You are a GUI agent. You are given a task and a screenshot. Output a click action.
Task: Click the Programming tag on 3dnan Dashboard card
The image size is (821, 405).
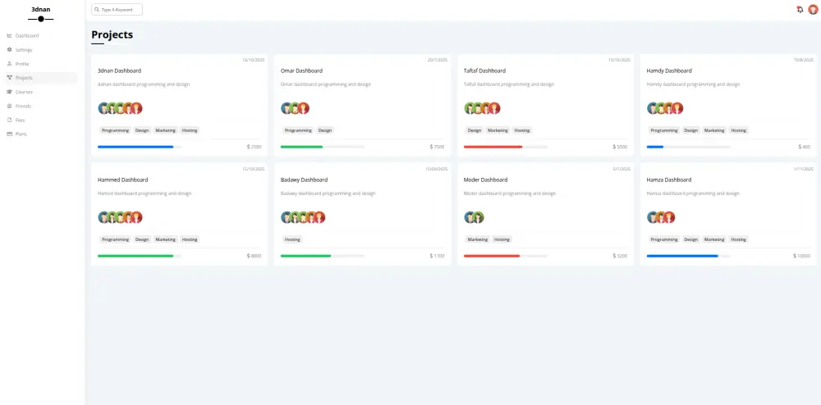(115, 130)
